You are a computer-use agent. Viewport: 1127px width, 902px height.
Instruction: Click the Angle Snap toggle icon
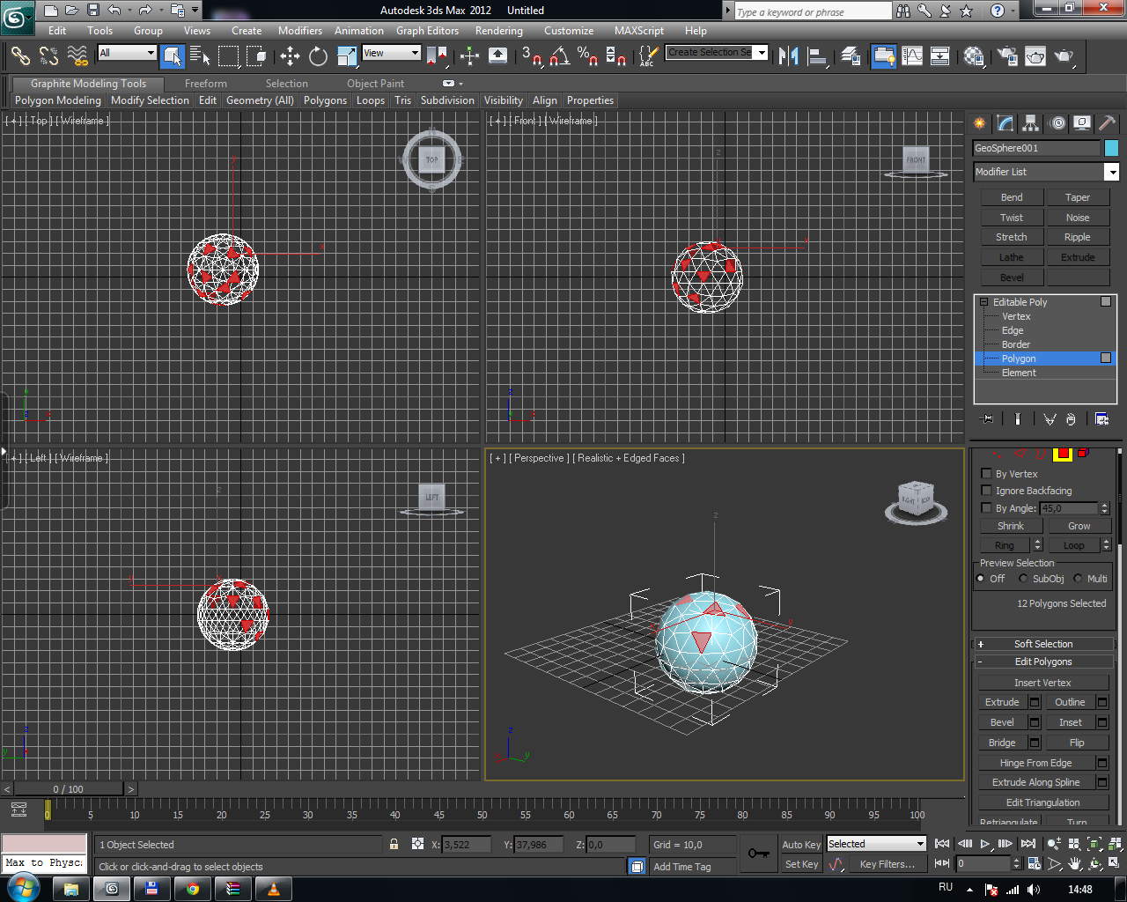tap(559, 56)
